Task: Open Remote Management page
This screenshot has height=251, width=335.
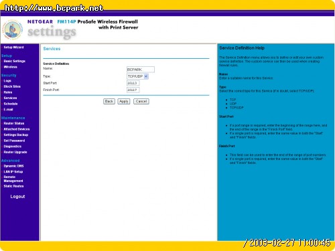Action: [13, 179]
